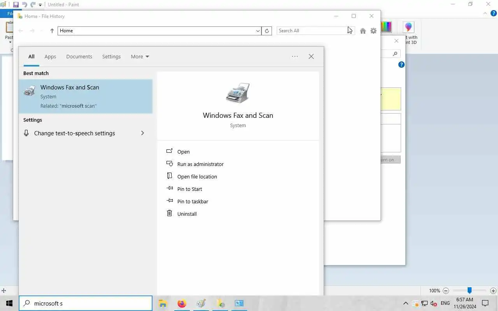
Task: Click the Up arrow in File History
Action: pos(52,31)
